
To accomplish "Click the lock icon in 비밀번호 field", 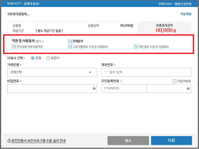I will click(94, 88).
